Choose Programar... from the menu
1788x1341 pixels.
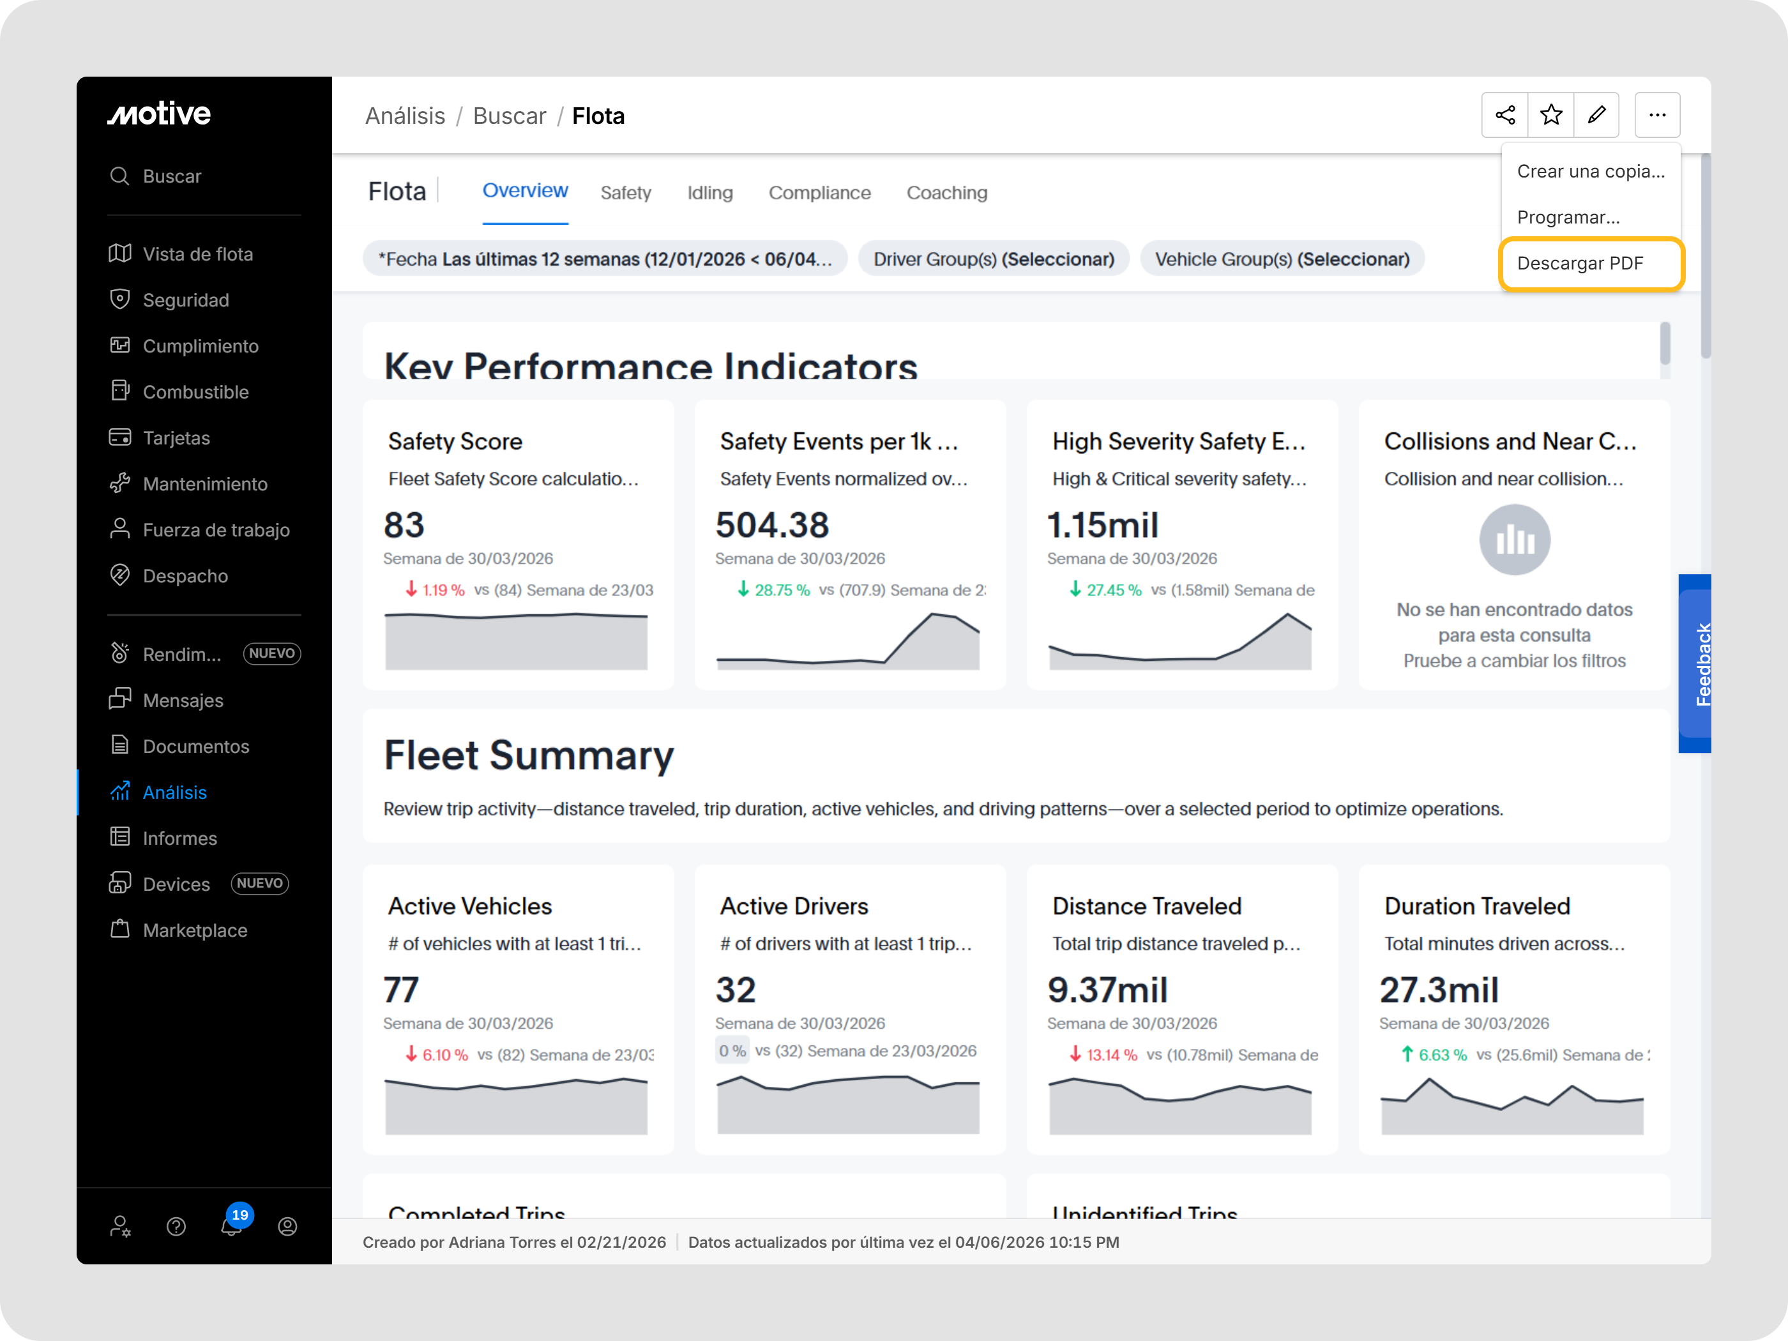coord(1567,218)
